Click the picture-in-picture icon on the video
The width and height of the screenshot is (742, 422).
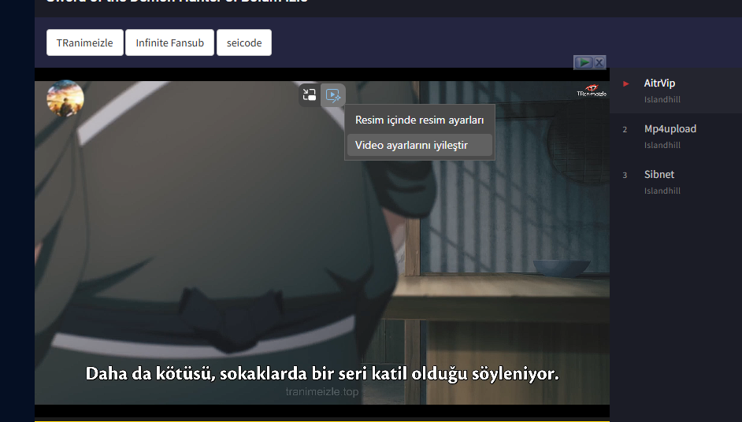pyautogui.click(x=310, y=95)
